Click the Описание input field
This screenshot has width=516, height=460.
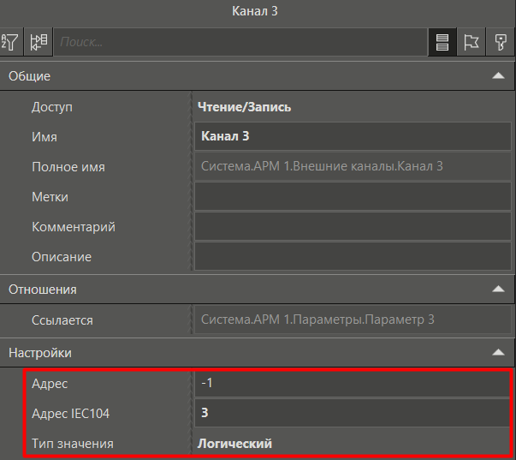point(353,257)
